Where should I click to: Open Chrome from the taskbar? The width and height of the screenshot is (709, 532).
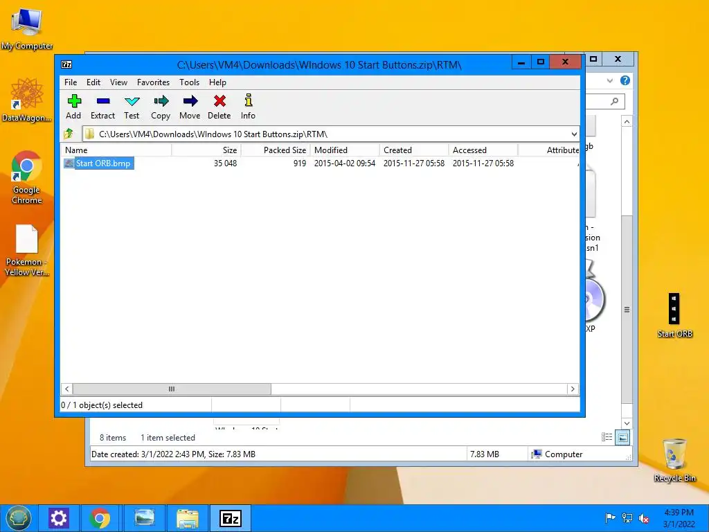coord(100,518)
